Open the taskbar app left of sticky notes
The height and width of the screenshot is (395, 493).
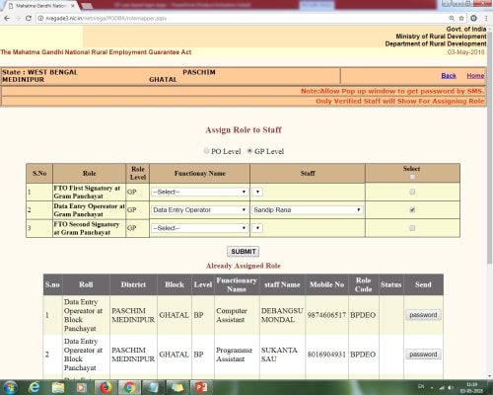(x=154, y=387)
